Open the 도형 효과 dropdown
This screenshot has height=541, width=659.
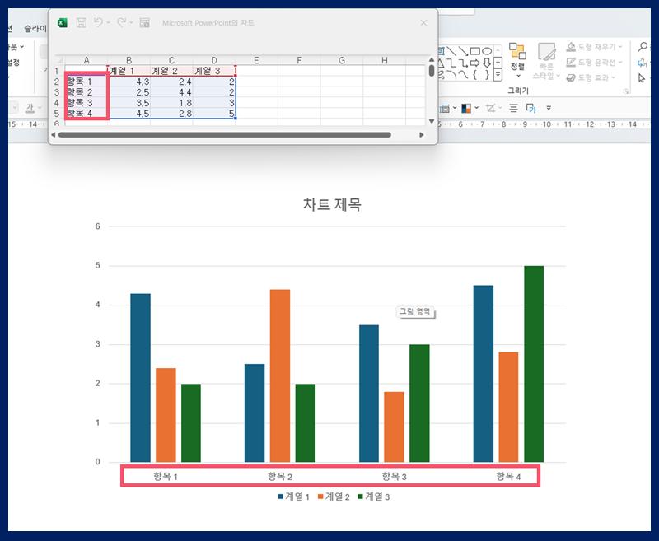click(x=591, y=77)
